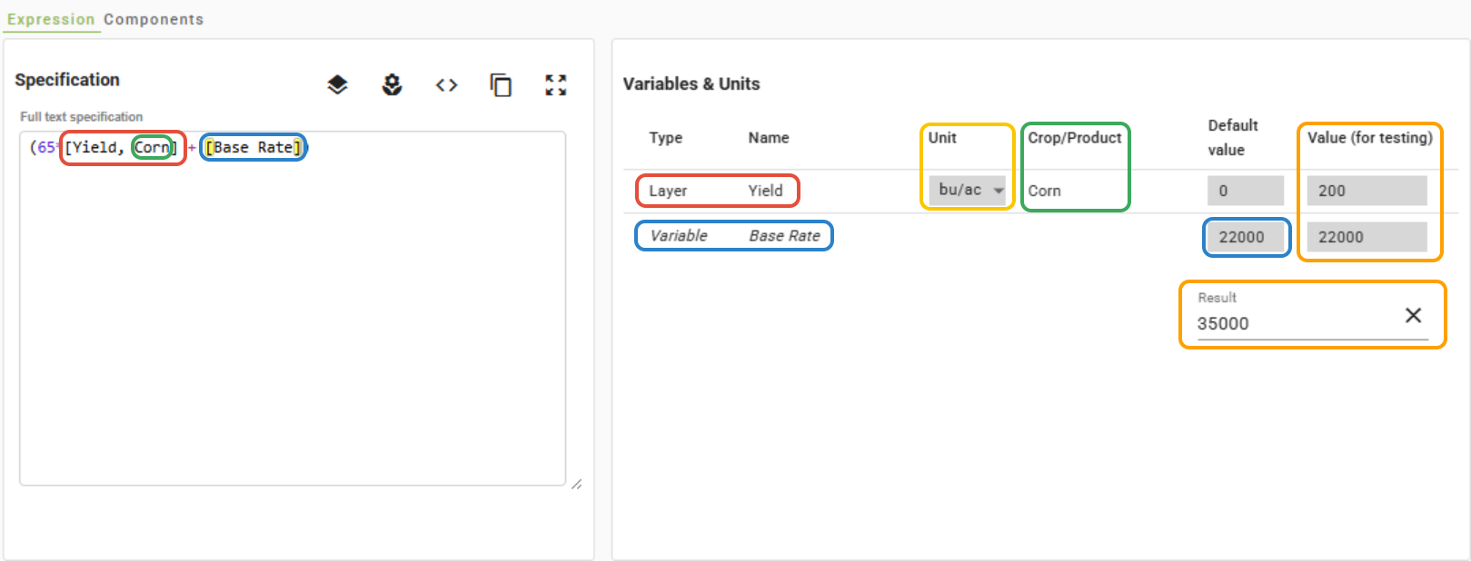The height and width of the screenshot is (561, 1471).
Task: Select the Layer Yield row
Action: tap(717, 191)
